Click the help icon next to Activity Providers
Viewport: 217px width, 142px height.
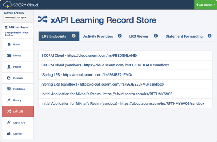click(120, 36)
